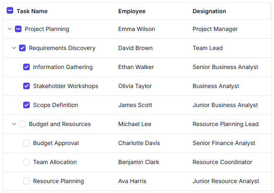The width and height of the screenshot is (274, 193).
Task: Toggle the select-all checkbox in Task Name header
Action: pyautogui.click(x=10, y=10)
